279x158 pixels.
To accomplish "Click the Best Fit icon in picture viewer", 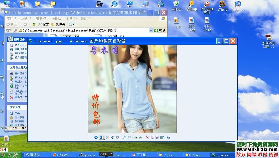I will (107, 138).
